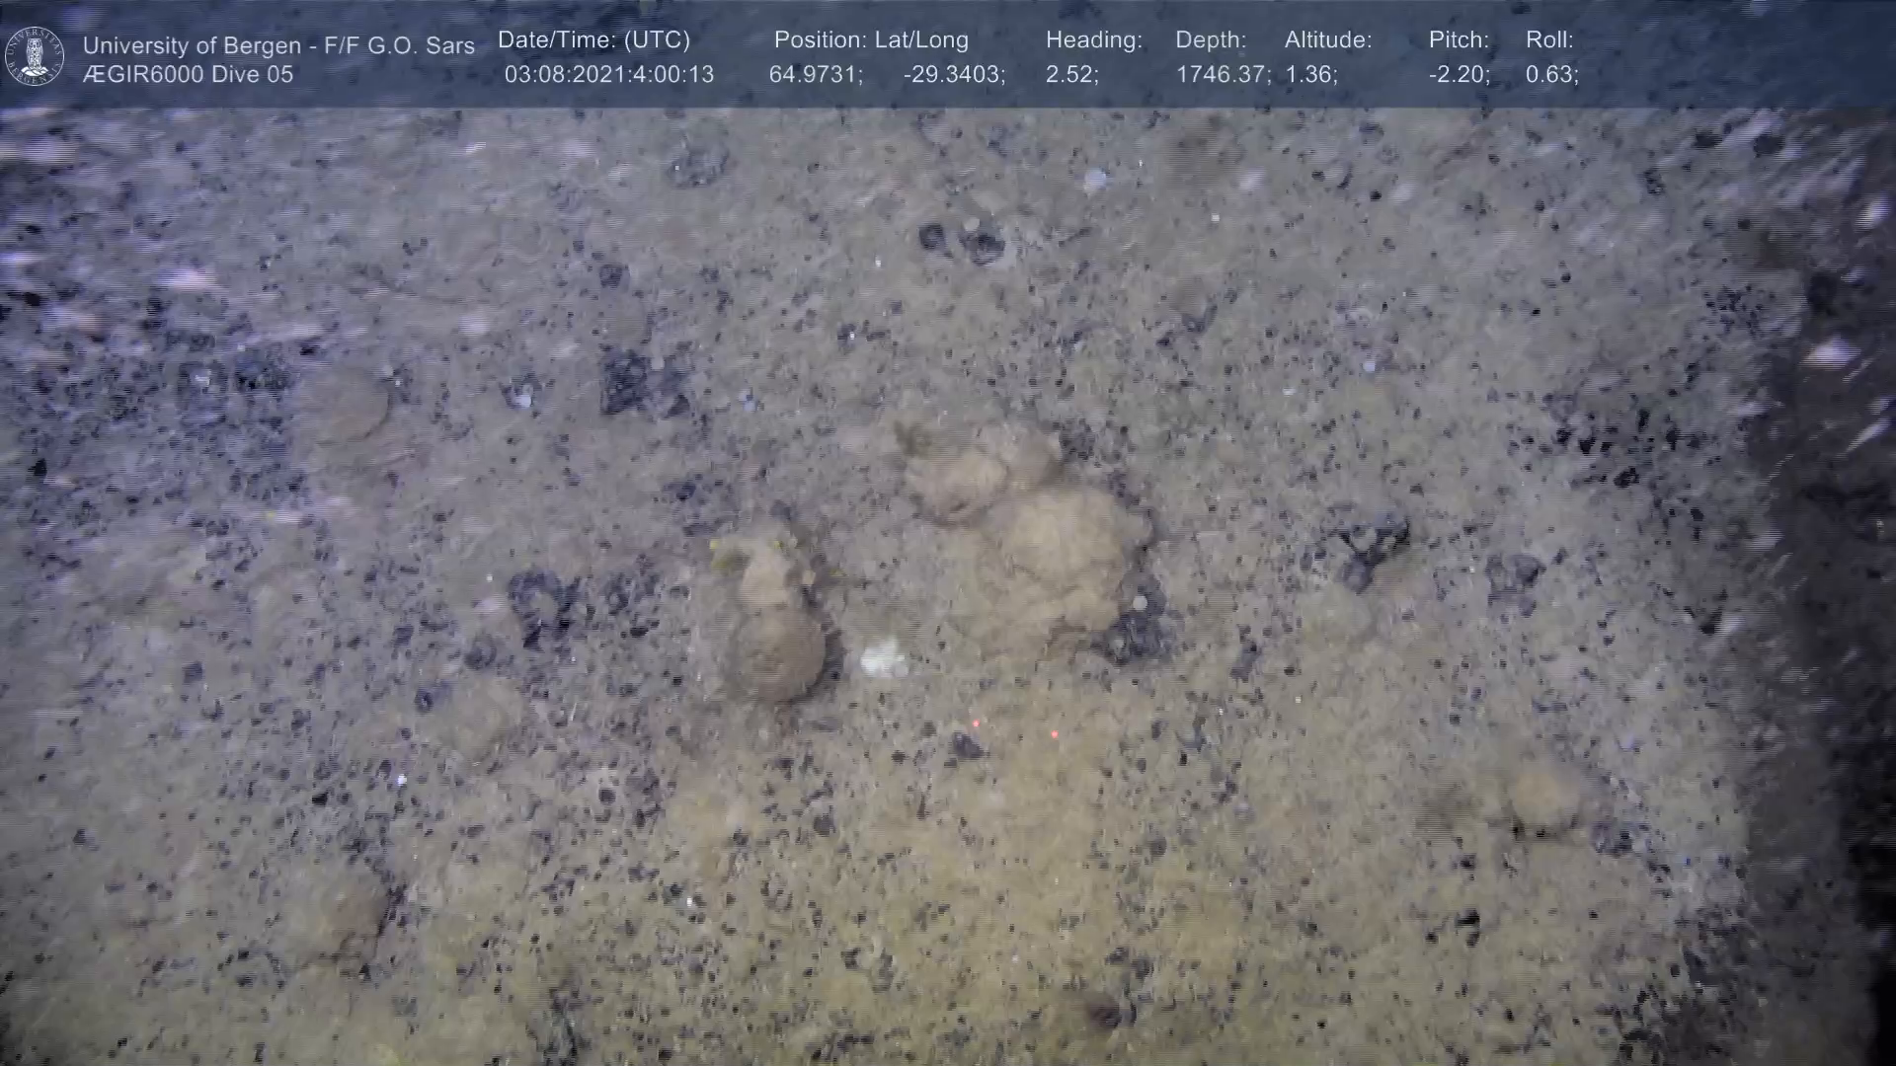Click the Altitude: label
Screen dimensions: 1896x1066
1328,40
